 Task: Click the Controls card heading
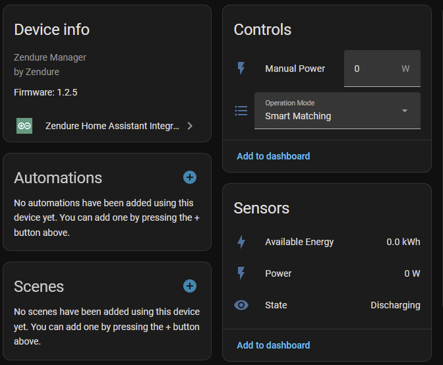(262, 30)
